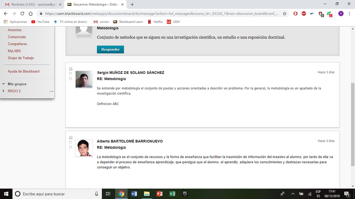
Task: Open the Chrome profile avatar
Action: pyautogui.click(x=341, y=13)
